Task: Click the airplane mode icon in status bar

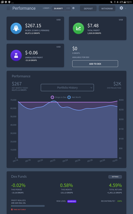Action: pyautogui.click(x=117, y=2)
